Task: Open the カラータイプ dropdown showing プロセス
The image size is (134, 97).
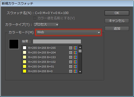Action: tap(46, 25)
